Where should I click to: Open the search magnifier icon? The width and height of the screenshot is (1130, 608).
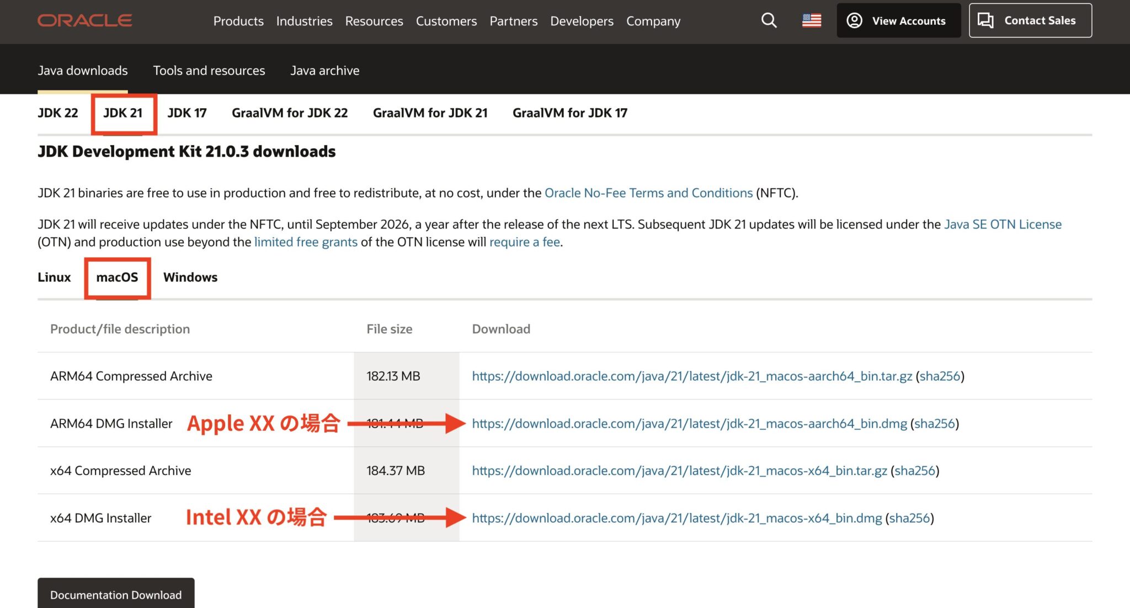point(768,20)
